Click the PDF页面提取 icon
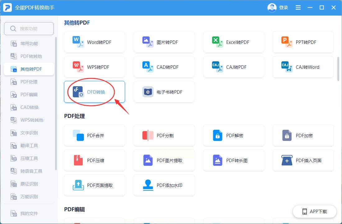This screenshot has width=342, height=224. [78, 185]
